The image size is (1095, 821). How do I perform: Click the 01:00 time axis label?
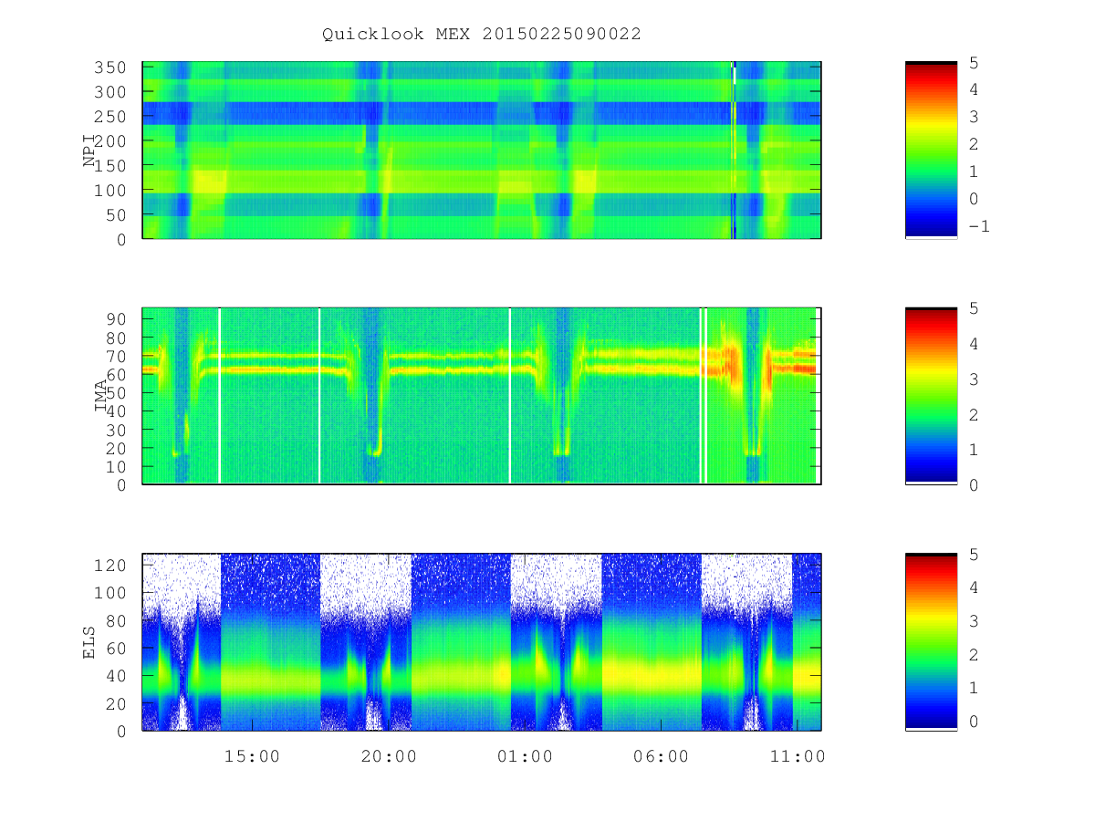click(526, 756)
